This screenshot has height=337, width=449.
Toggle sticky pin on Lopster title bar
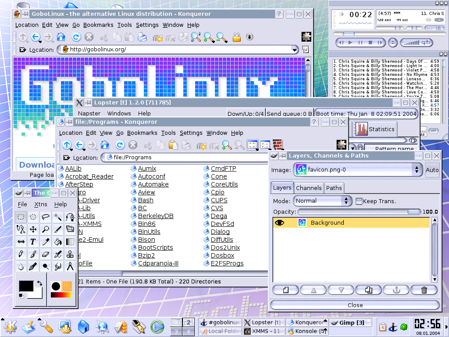(x=88, y=103)
